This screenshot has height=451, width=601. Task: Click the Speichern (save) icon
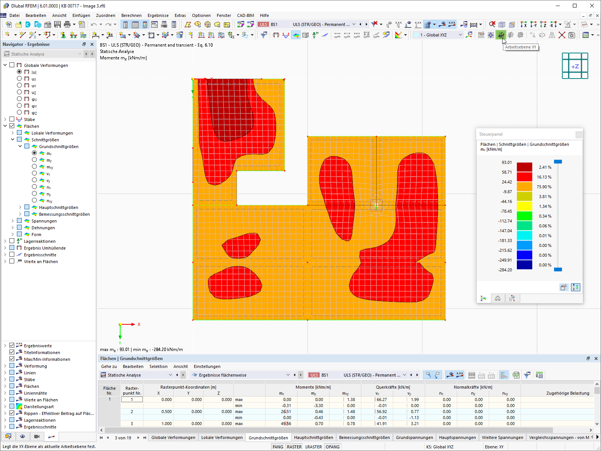point(57,24)
